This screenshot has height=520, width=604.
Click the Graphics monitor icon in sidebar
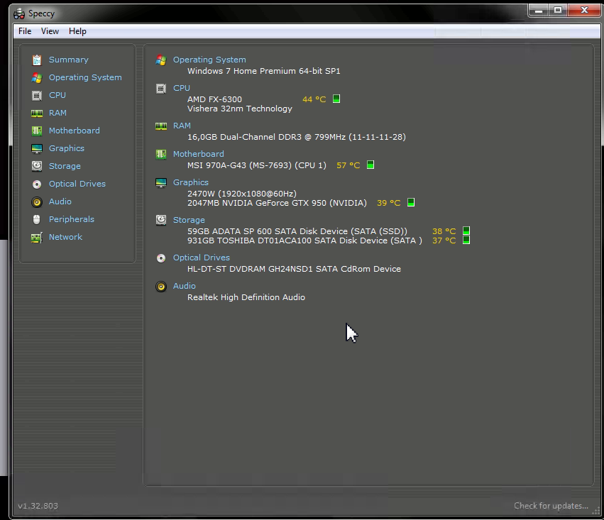click(x=37, y=148)
